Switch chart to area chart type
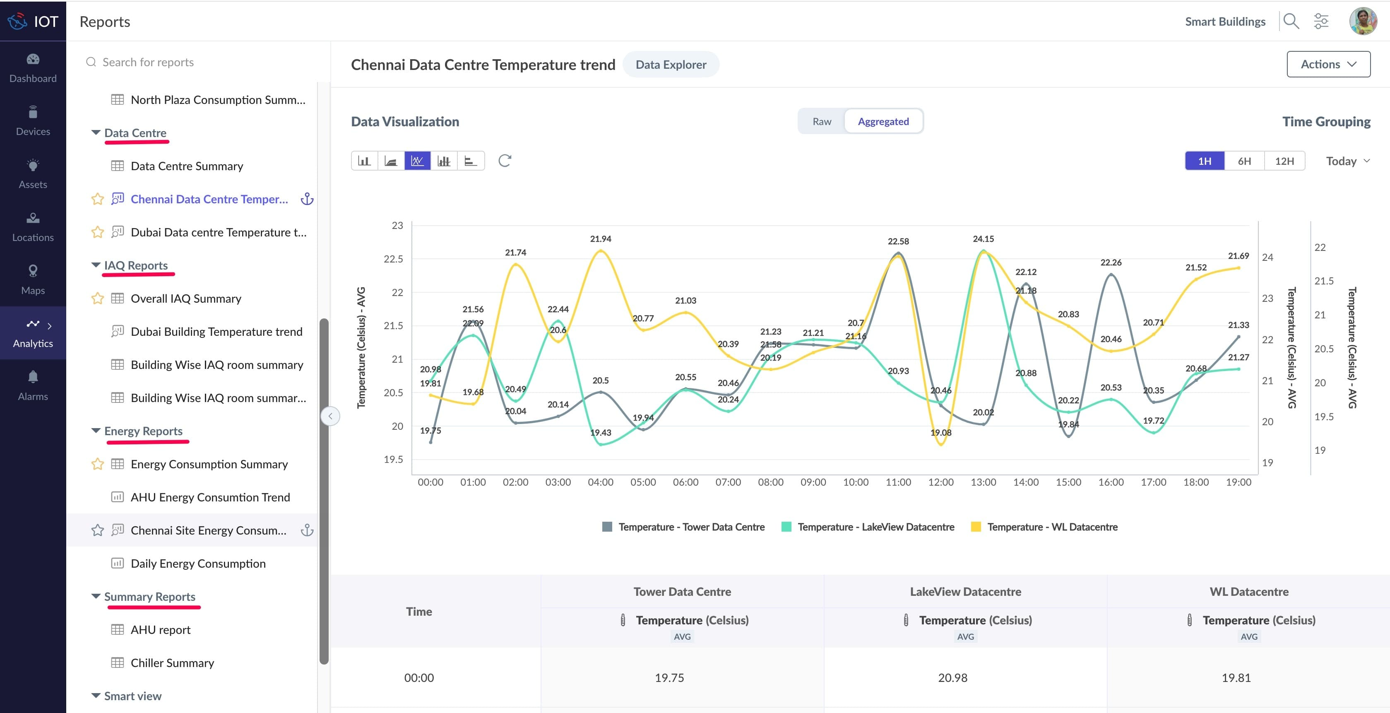 coord(391,161)
